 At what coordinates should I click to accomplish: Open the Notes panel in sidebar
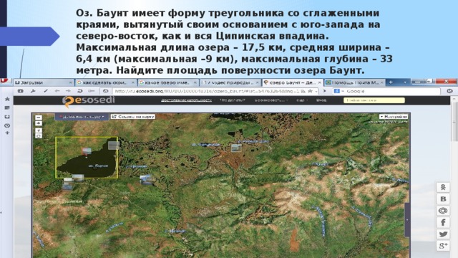[x=7, y=108]
